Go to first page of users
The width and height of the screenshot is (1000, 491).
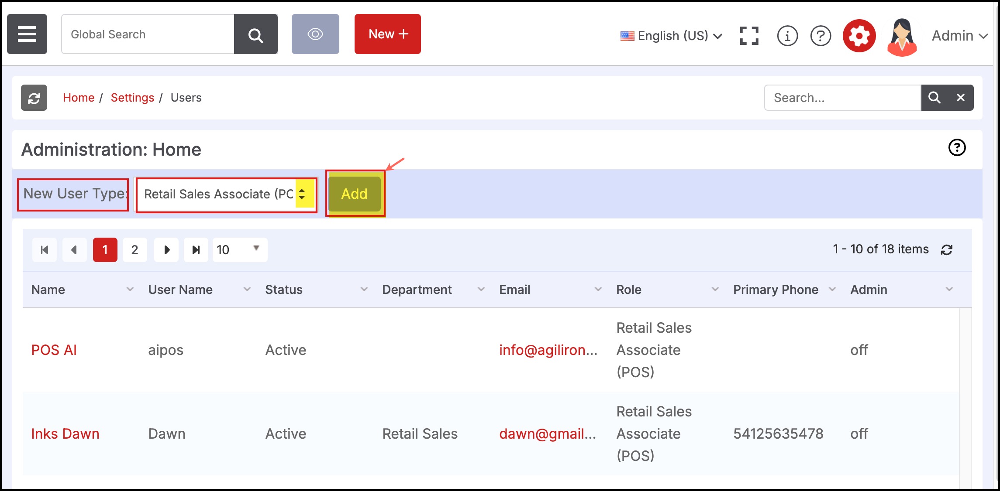pyautogui.click(x=45, y=250)
